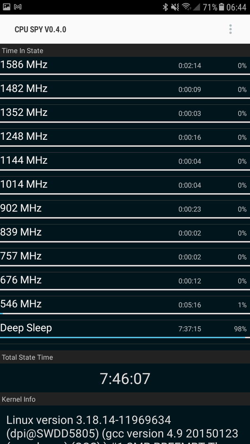Viewport: 250px width, 444px height.
Task: Tap the image notification icon
Action: (x=6, y=7)
